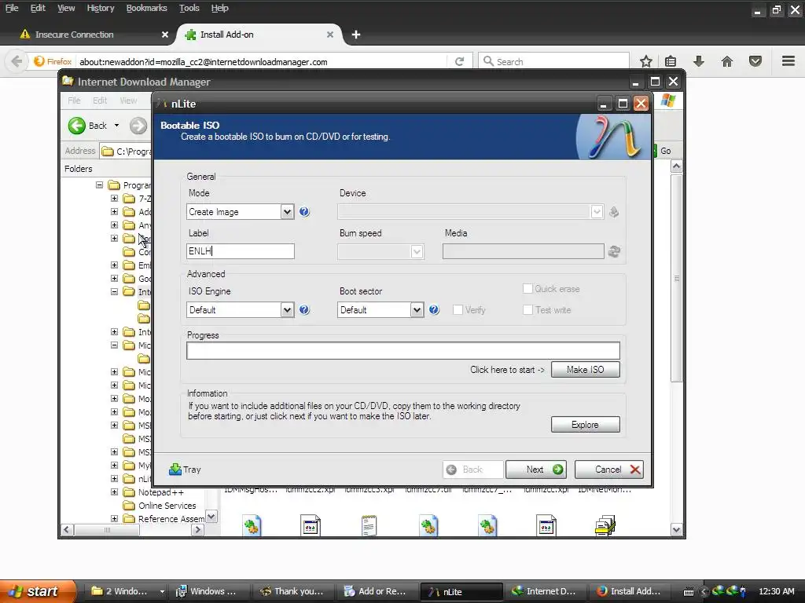Open Firefox bookmarks list icon
Image resolution: width=805 pixels, height=603 pixels.
(671, 61)
